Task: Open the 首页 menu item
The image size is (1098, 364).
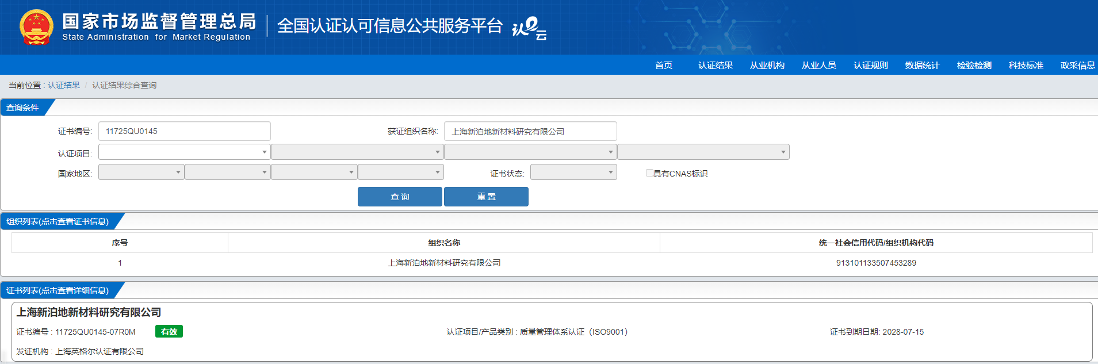Action: [663, 65]
